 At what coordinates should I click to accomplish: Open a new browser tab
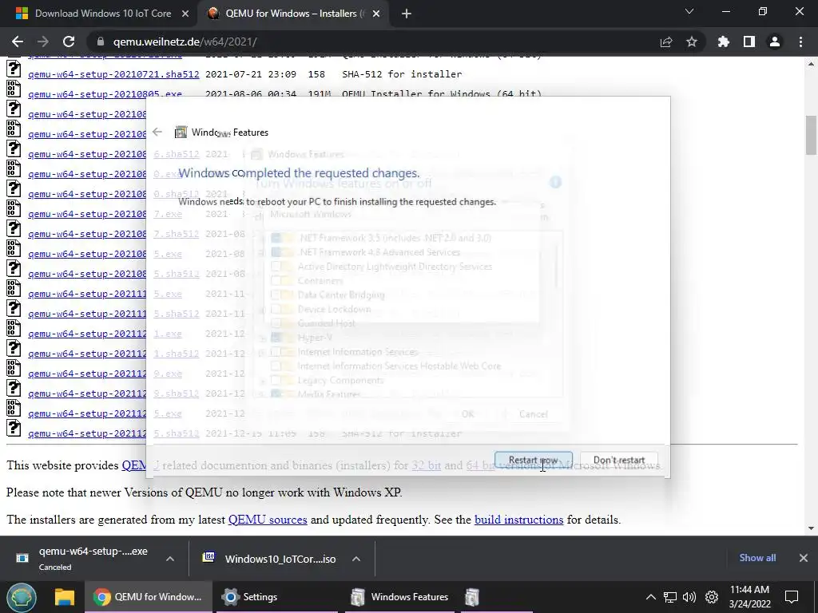click(407, 14)
